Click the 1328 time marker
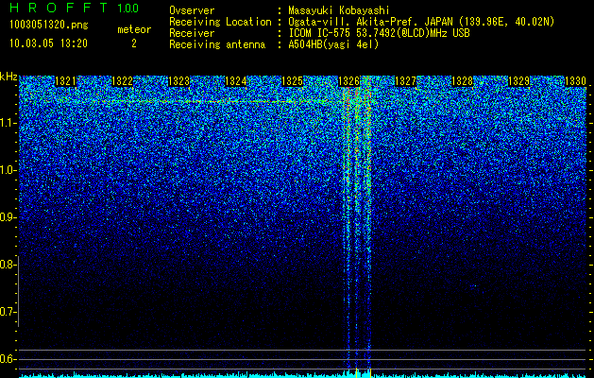The width and height of the screenshot is (594, 378). [x=463, y=81]
